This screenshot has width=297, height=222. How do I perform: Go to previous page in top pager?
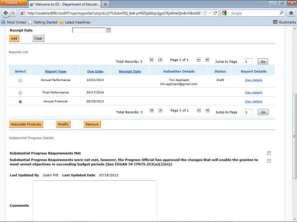pos(160,60)
